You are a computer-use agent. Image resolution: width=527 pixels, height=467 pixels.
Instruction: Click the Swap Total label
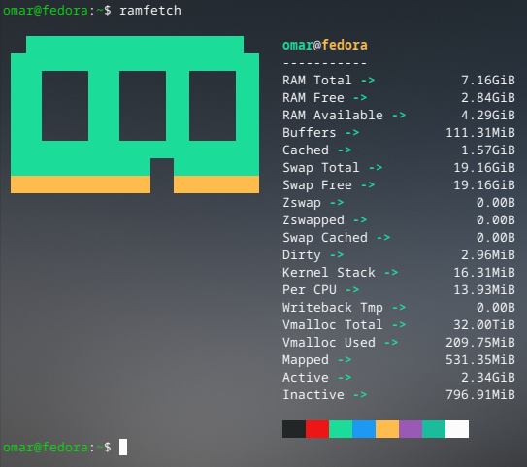click(320, 167)
